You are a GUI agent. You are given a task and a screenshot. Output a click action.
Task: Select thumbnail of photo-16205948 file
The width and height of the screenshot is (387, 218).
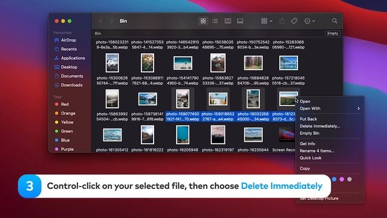coord(183,134)
